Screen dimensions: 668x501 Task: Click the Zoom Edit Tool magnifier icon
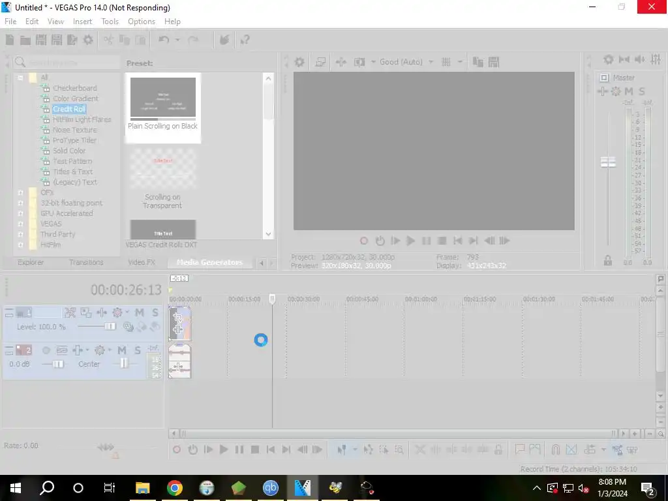tap(399, 449)
